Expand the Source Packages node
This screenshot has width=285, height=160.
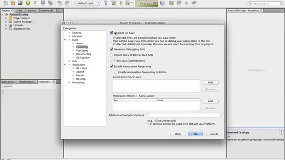[6, 22]
